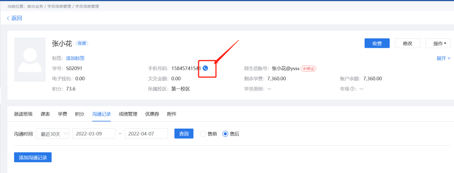Click the 积分 value 73.6
454x173 pixels.
click(71, 89)
